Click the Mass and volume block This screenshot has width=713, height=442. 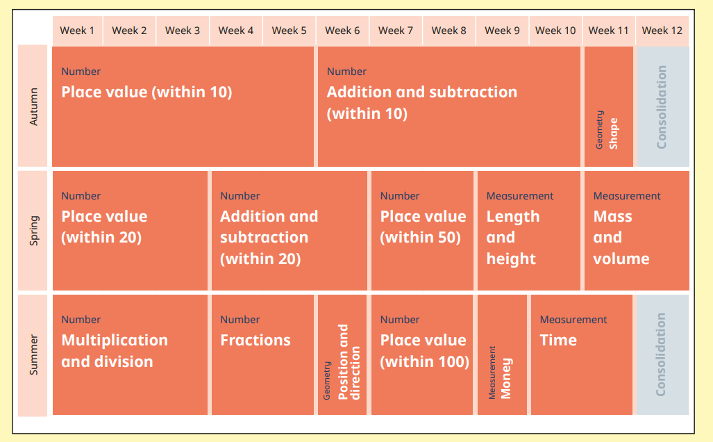(636, 230)
